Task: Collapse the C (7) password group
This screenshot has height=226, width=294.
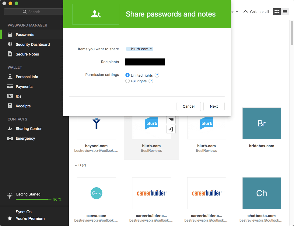Action: tap(76, 165)
